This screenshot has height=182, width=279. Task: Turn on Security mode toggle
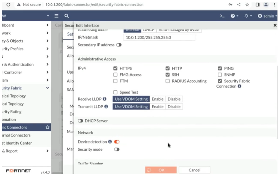[117, 150]
